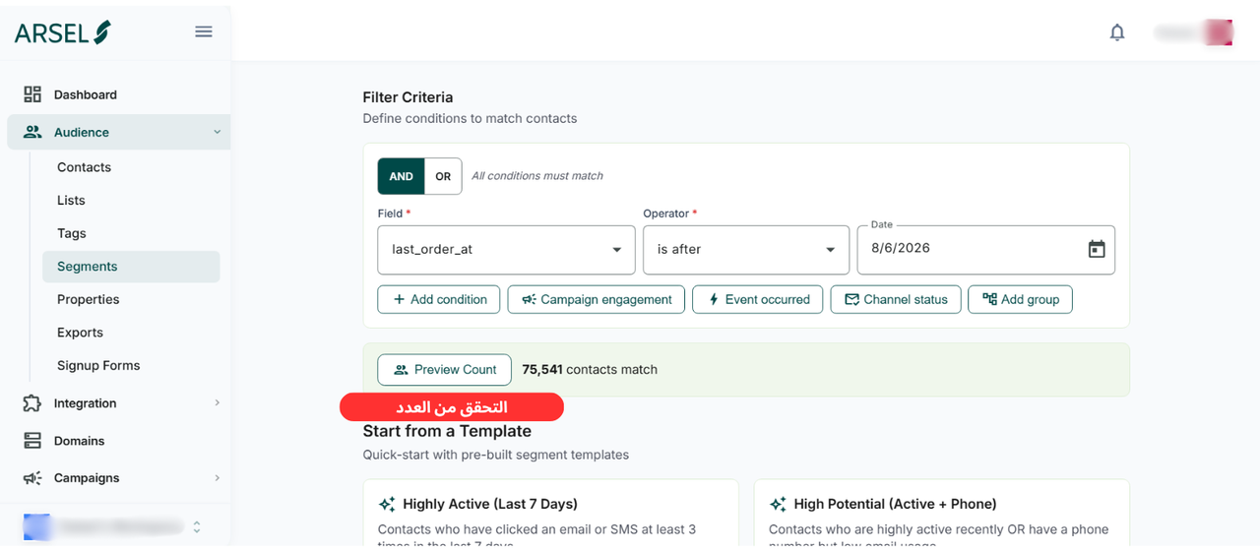This screenshot has height=552, width=1260.
Task: Expand the Campaigns submenu chevron
Action: (217, 478)
